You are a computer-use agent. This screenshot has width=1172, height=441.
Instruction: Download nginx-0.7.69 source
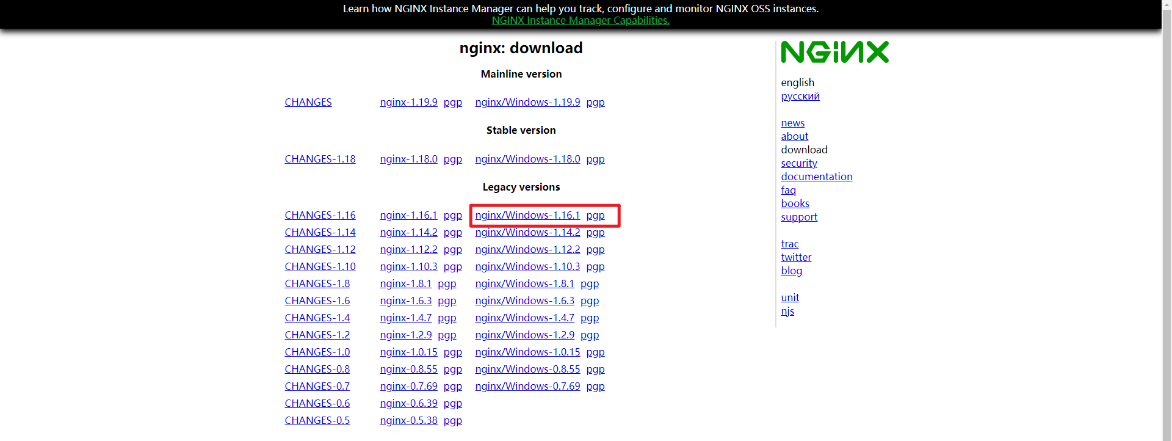tap(408, 386)
